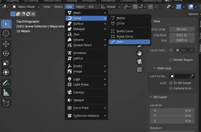Image resolution: width=201 pixels, height=132 pixels.
Task: Open viewport visibility eye dropdown
Action: (x=170, y=7)
